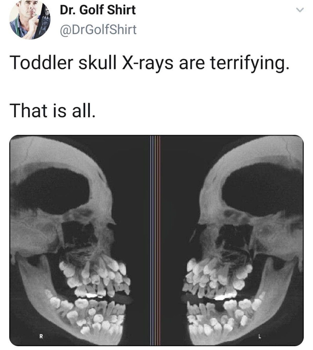
Task: Click the 'Toddler skull X-rays are terrifying.' text
Action: click(x=149, y=63)
